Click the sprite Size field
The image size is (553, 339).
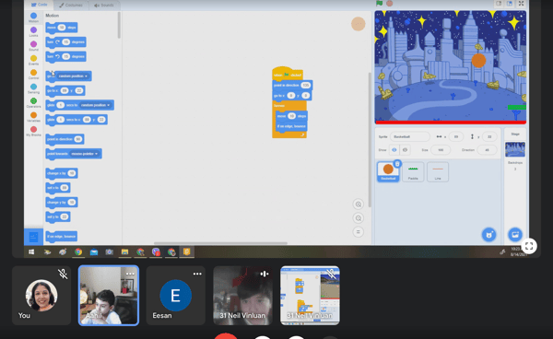click(x=441, y=150)
